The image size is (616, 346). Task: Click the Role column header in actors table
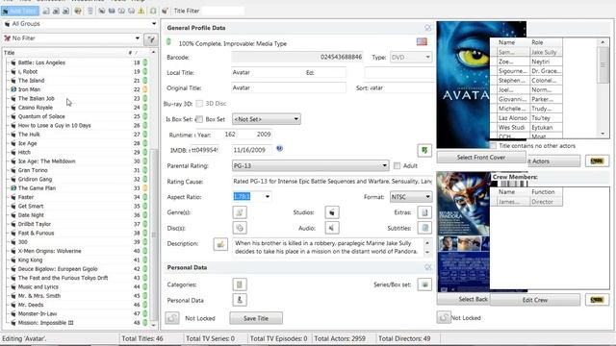point(546,42)
